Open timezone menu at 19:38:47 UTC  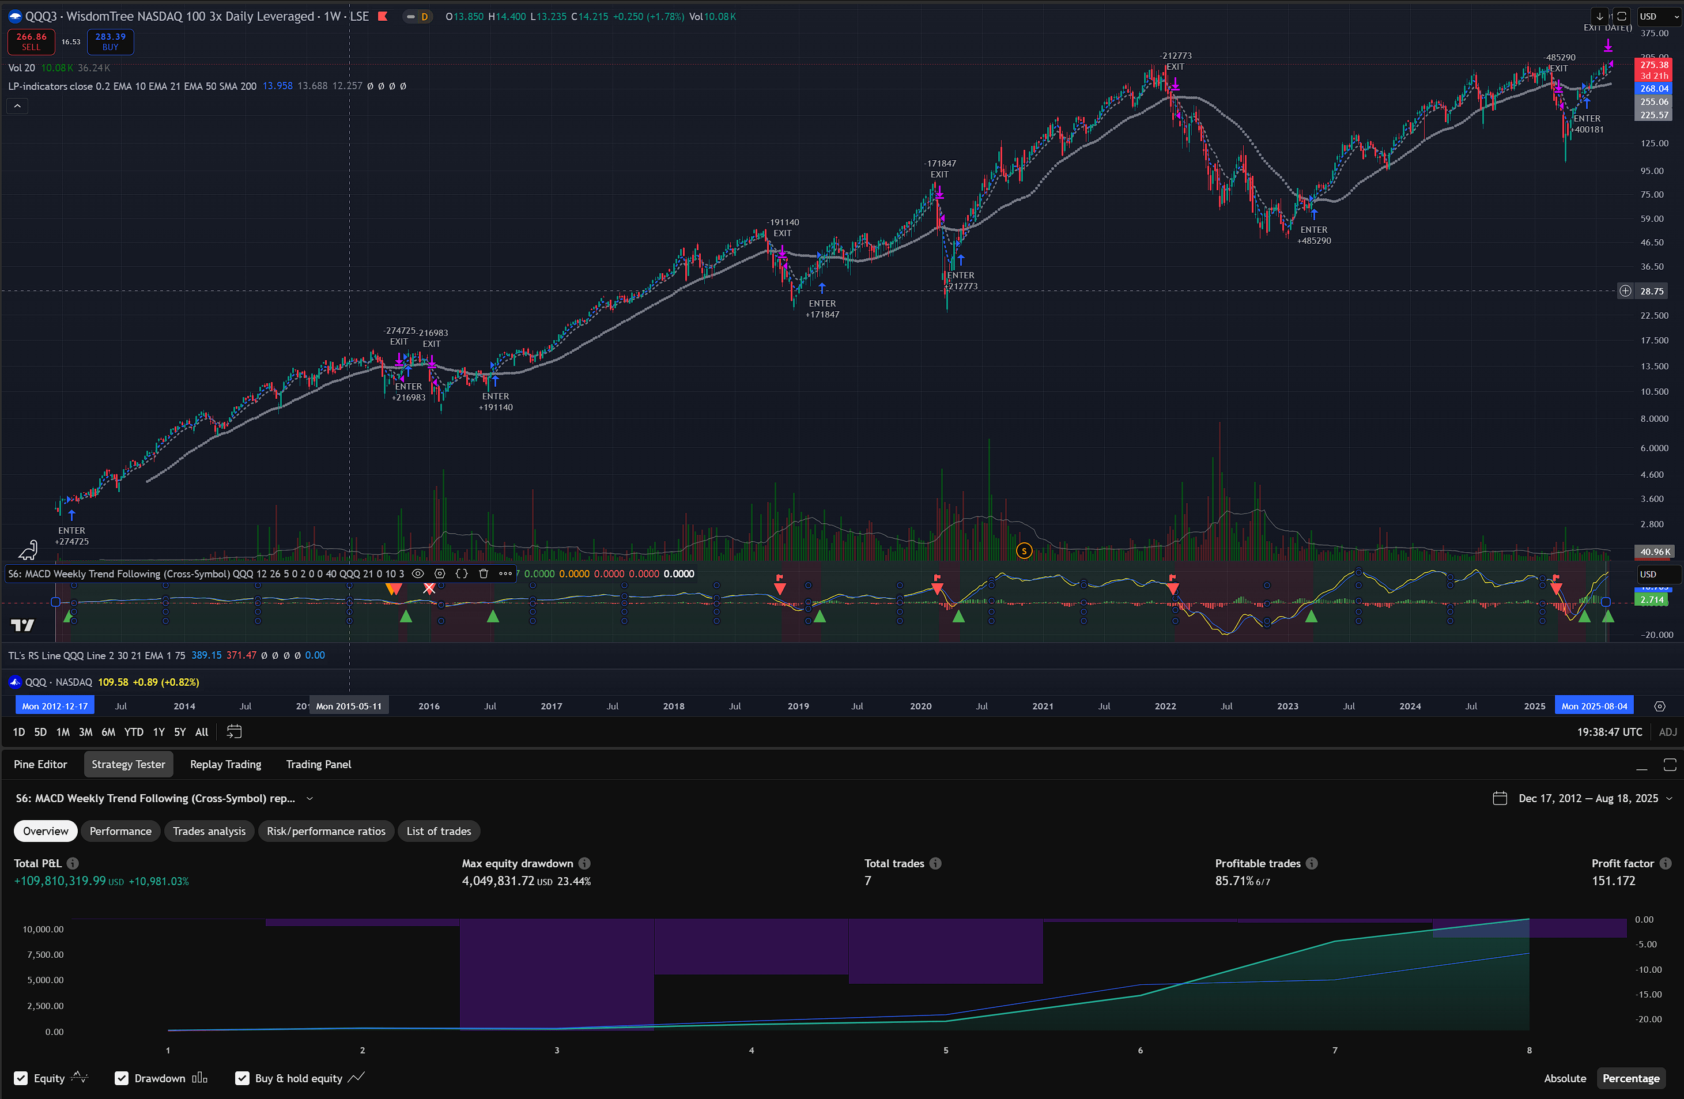(1610, 732)
